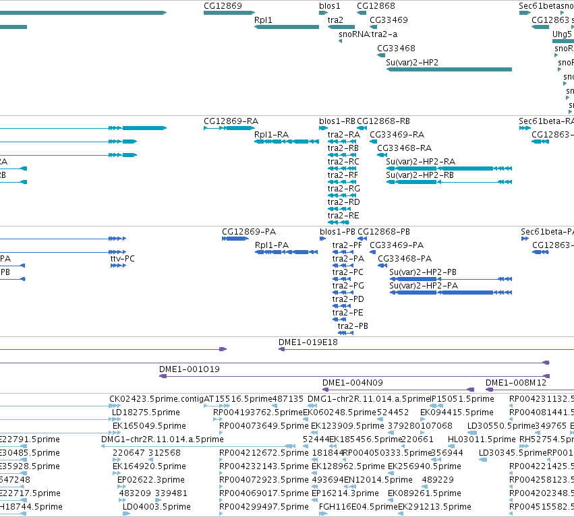Select the Rpl1-RA transcript glyph

coord(287,142)
